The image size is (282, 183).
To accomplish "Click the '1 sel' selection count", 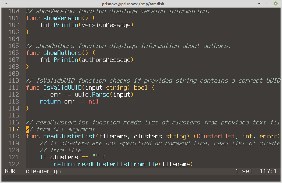I will (x=244, y=171).
